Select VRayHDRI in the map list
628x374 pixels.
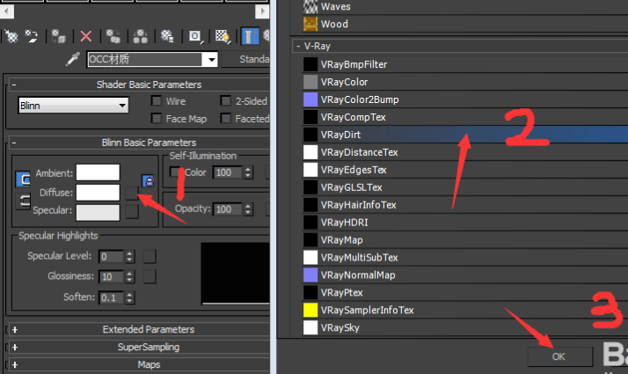[x=464, y=223]
